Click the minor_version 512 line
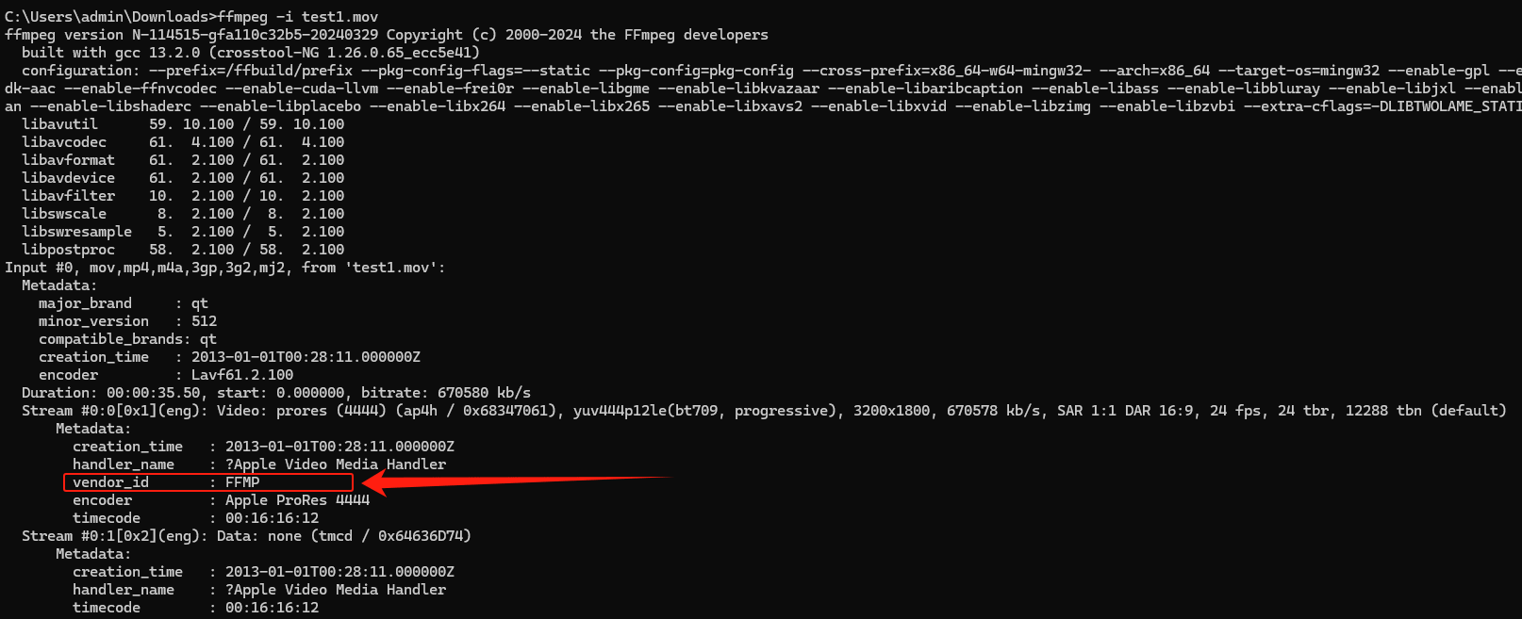The width and height of the screenshot is (1522, 619). 127,321
